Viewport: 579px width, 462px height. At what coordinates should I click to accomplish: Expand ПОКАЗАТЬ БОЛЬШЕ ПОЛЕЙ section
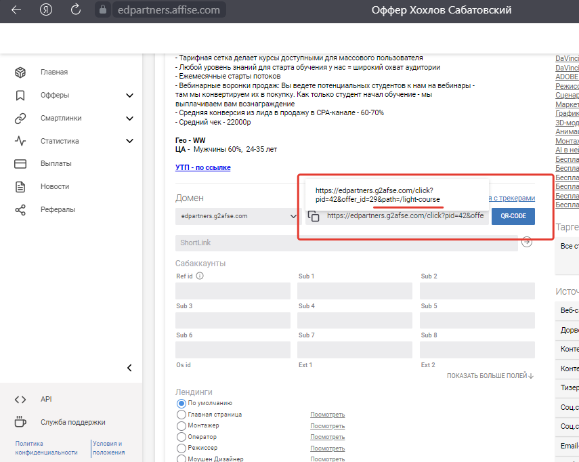click(x=490, y=376)
